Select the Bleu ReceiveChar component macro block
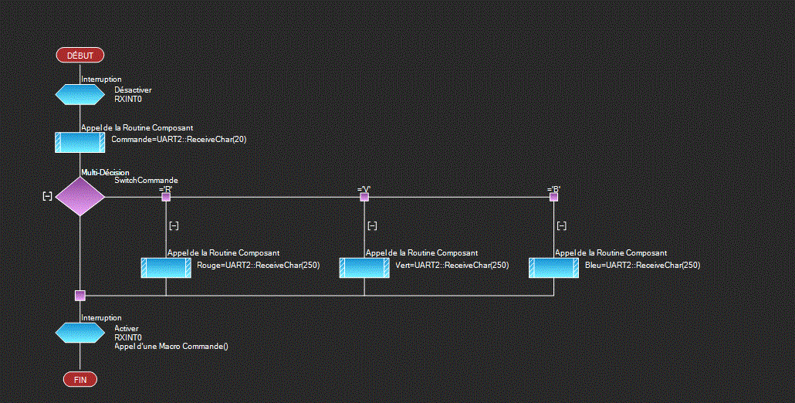Screen dimensions: 795x403 pyautogui.click(x=553, y=268)
